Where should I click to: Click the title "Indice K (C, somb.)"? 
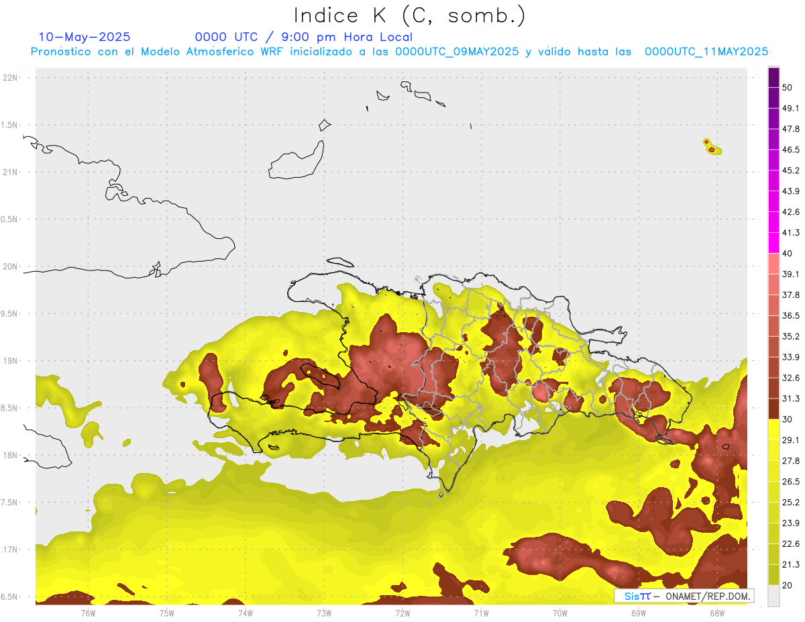coord(410,15)
